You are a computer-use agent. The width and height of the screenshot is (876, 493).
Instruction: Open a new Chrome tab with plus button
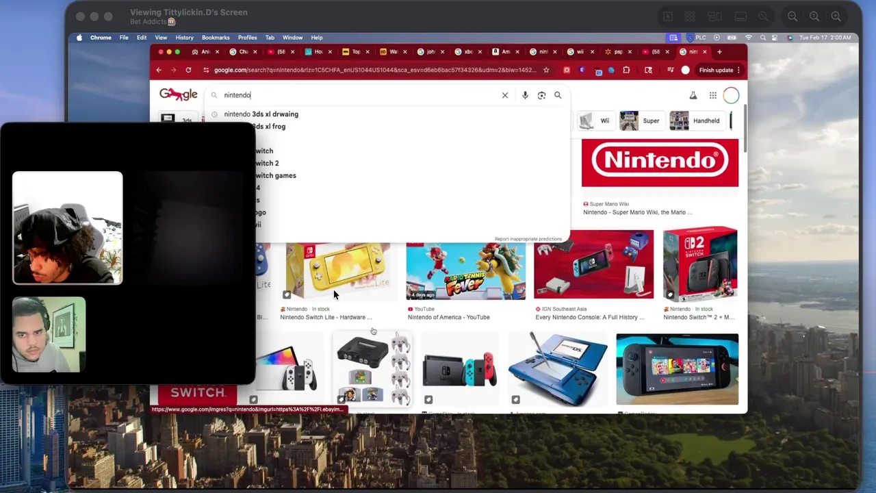(x=719, y=52)
